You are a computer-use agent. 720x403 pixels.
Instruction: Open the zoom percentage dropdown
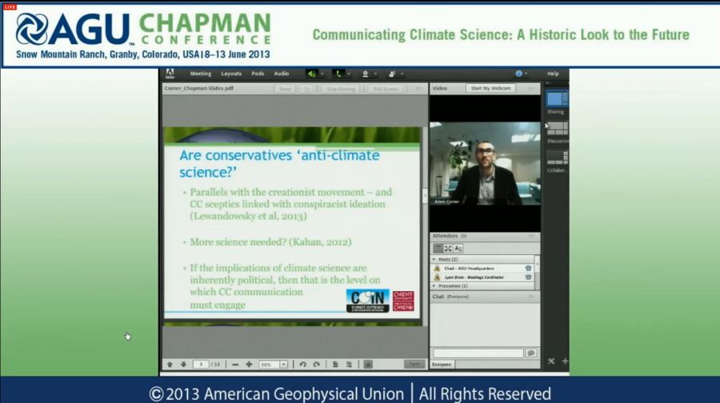tap(283, 365)
